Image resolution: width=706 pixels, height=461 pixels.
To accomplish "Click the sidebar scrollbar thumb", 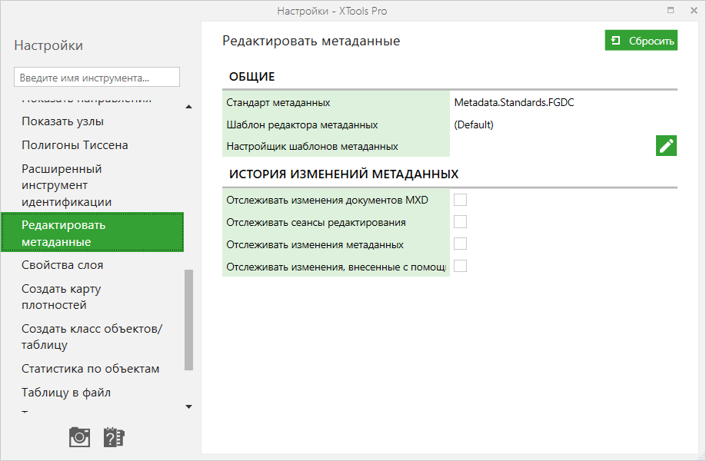I will pyautogui.click(x=188, y=320).
